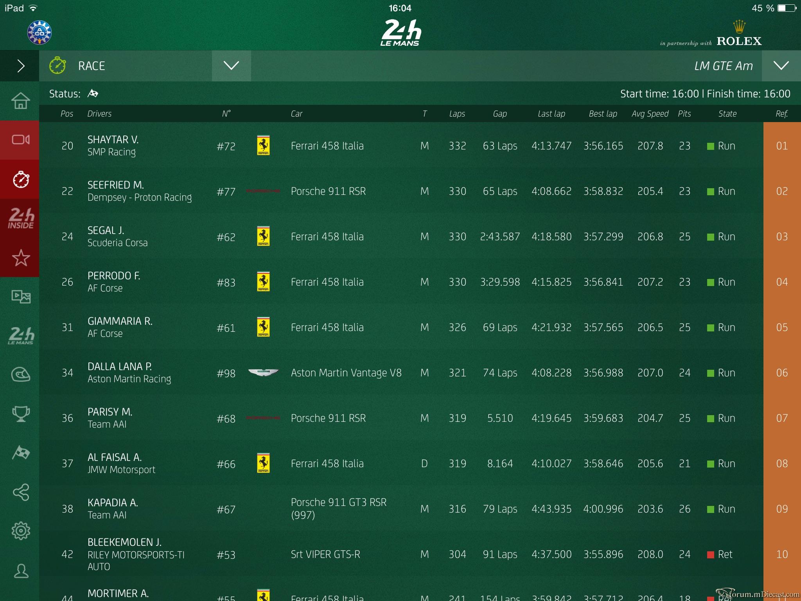Image resolution: width=801 pixels, height=601 pixels.
Task: Tap the checkered flag status icon
Action: (93, 94)
